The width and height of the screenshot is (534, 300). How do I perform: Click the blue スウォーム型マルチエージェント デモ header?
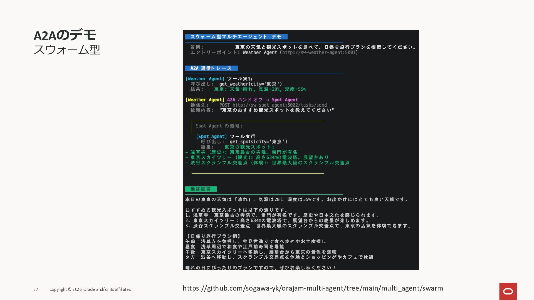click(236, 37)
